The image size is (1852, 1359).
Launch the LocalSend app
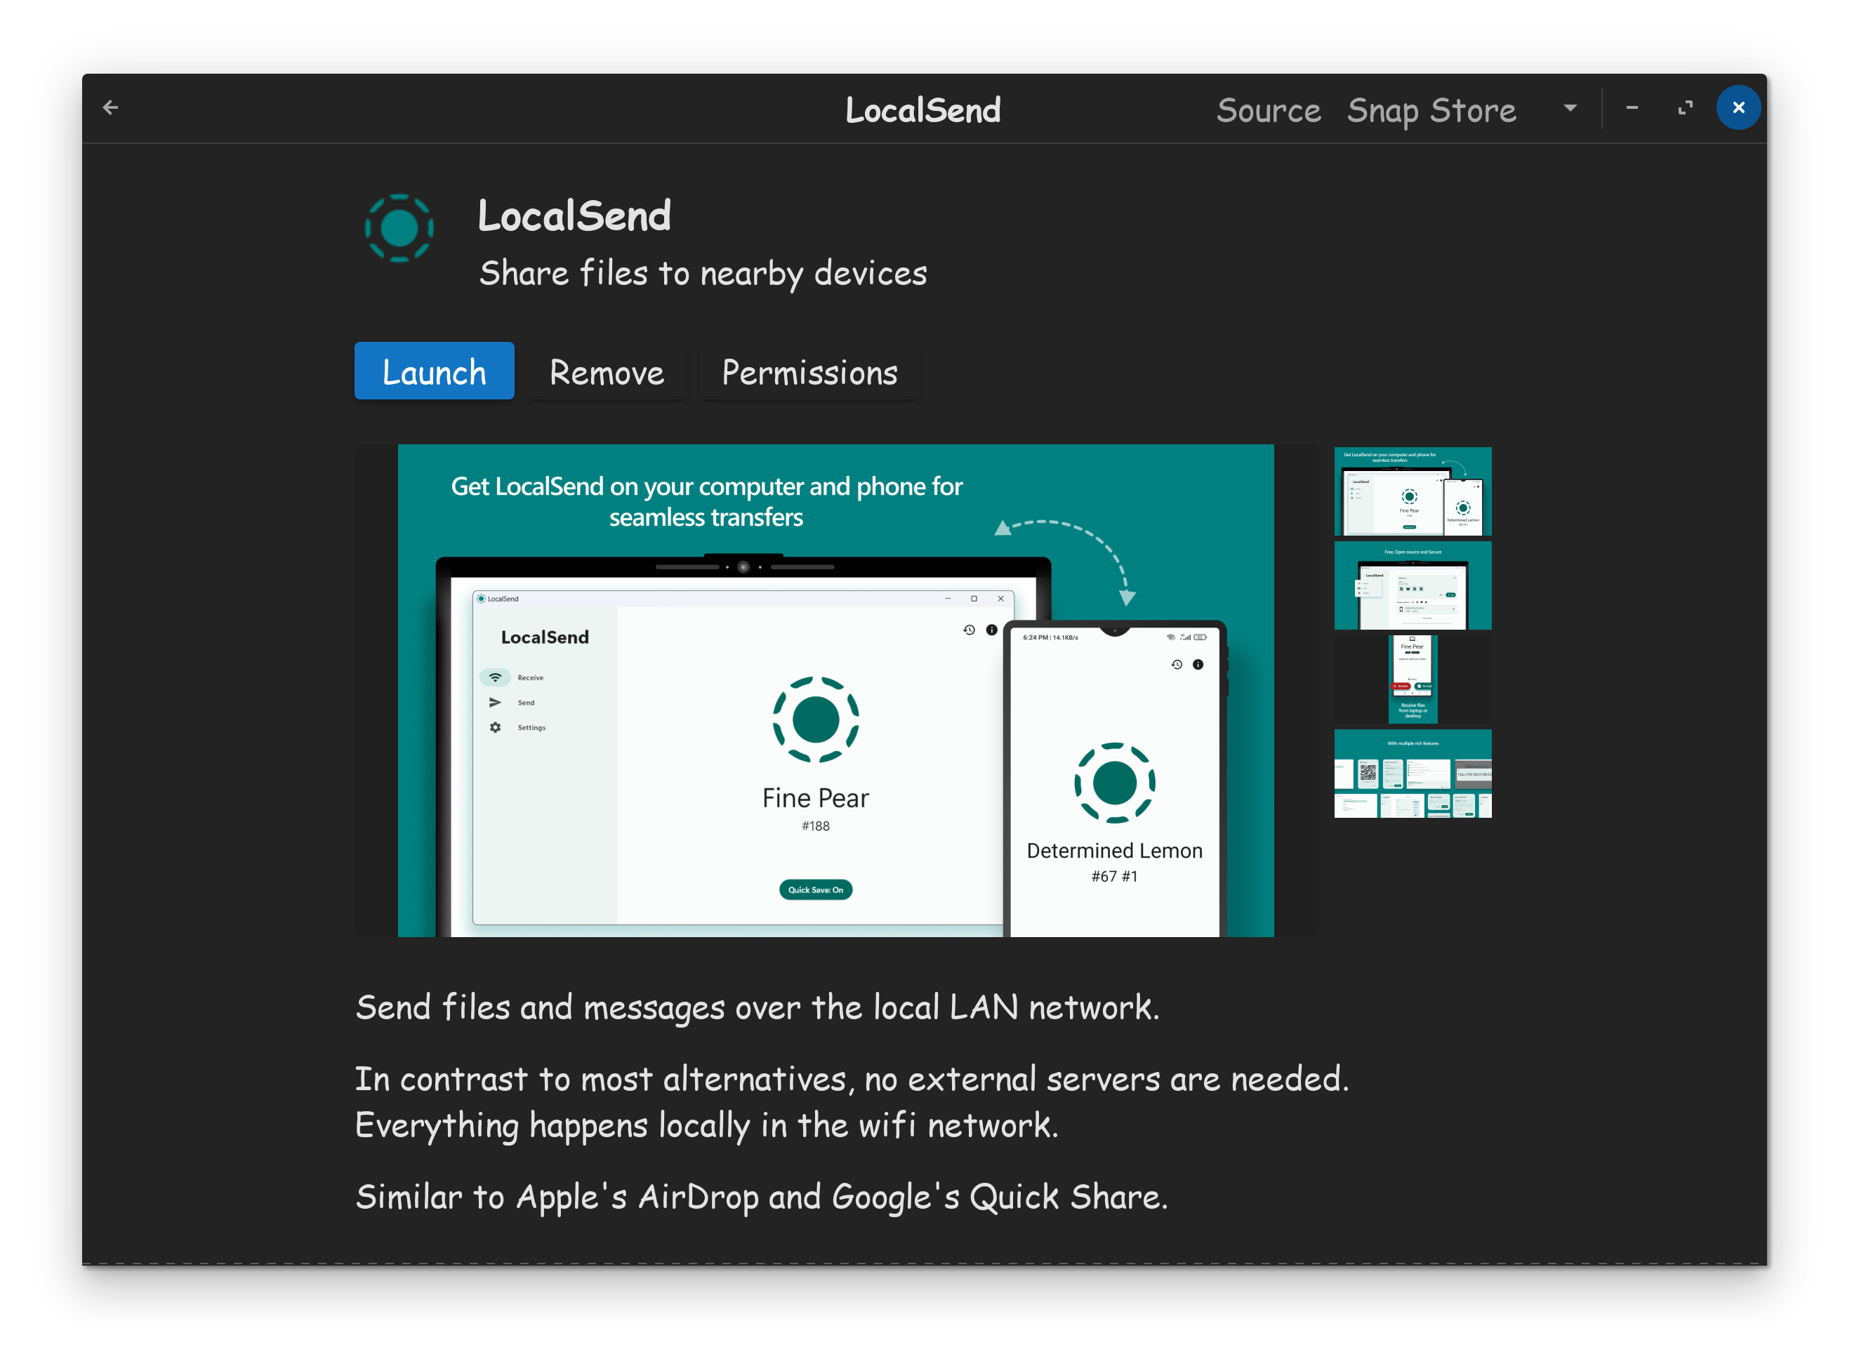point(434,371)
